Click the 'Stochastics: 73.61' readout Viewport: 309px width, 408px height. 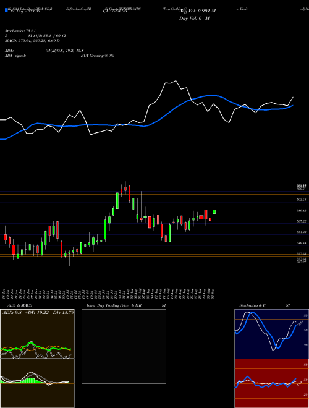tap(20, 31)
